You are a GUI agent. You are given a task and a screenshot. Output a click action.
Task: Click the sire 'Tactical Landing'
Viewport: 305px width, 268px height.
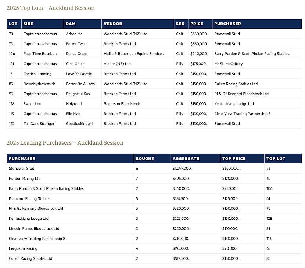point(37,74)
